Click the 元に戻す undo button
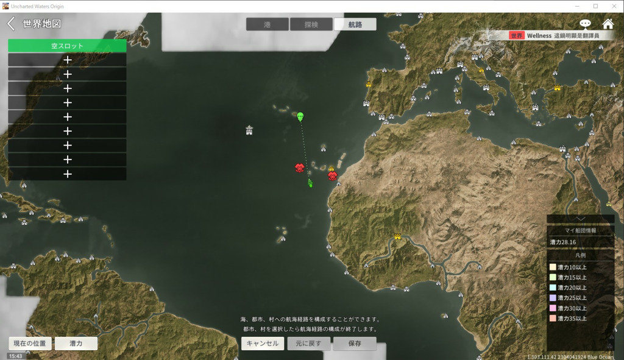 pyautogui.click(x=308, y=344)
